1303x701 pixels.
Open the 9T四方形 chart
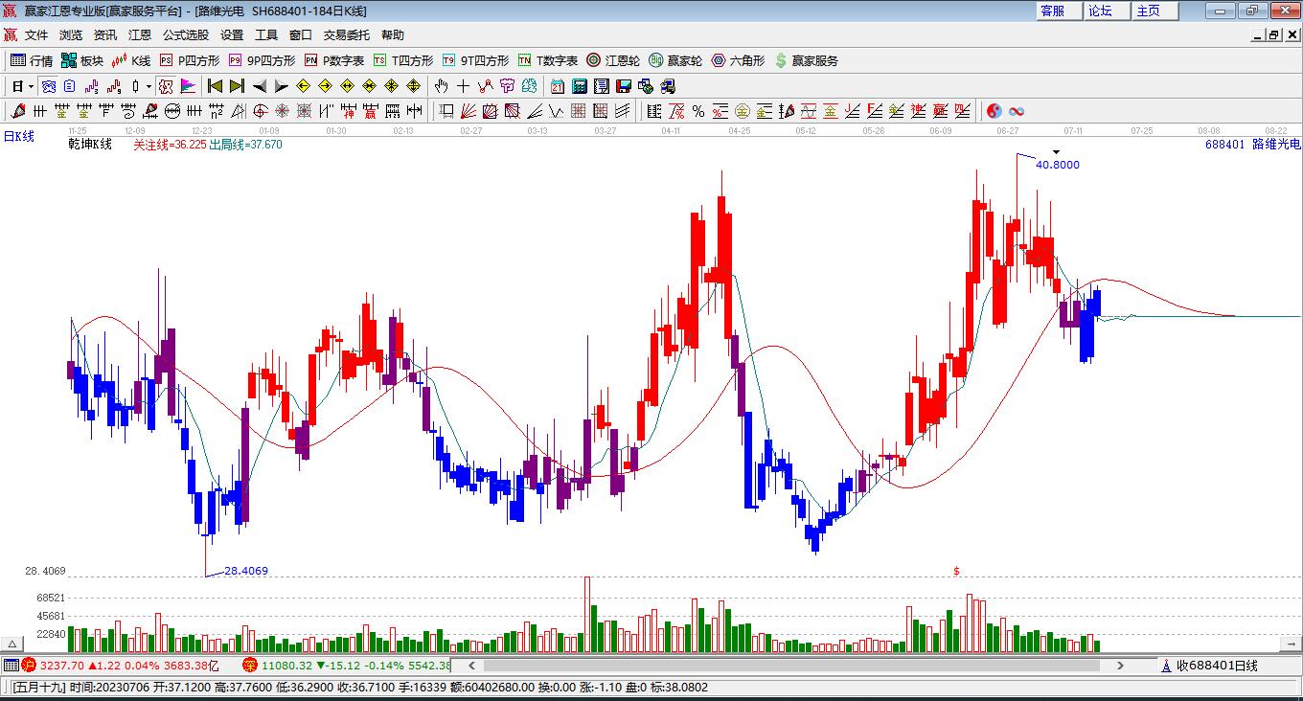(x=476, y=60)
